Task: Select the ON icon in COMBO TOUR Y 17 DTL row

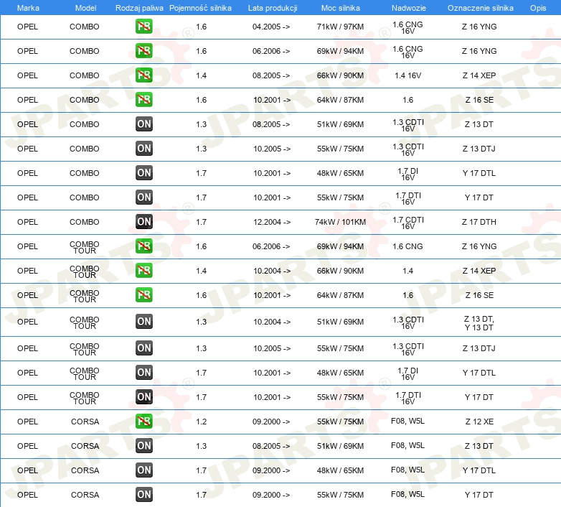Action: click(x=143, y=373)
